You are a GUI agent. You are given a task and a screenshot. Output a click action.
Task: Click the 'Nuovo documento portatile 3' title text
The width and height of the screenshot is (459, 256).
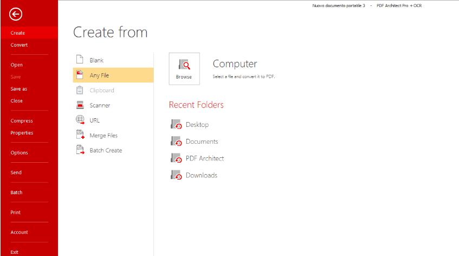(339, 5)
